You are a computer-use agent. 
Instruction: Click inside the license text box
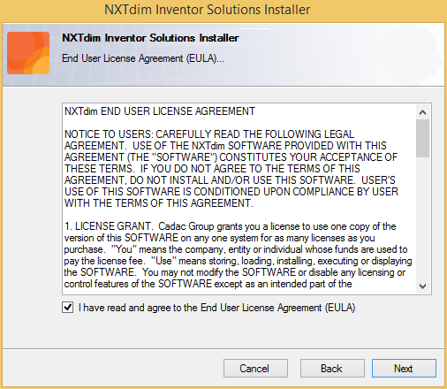pos(239,199)
